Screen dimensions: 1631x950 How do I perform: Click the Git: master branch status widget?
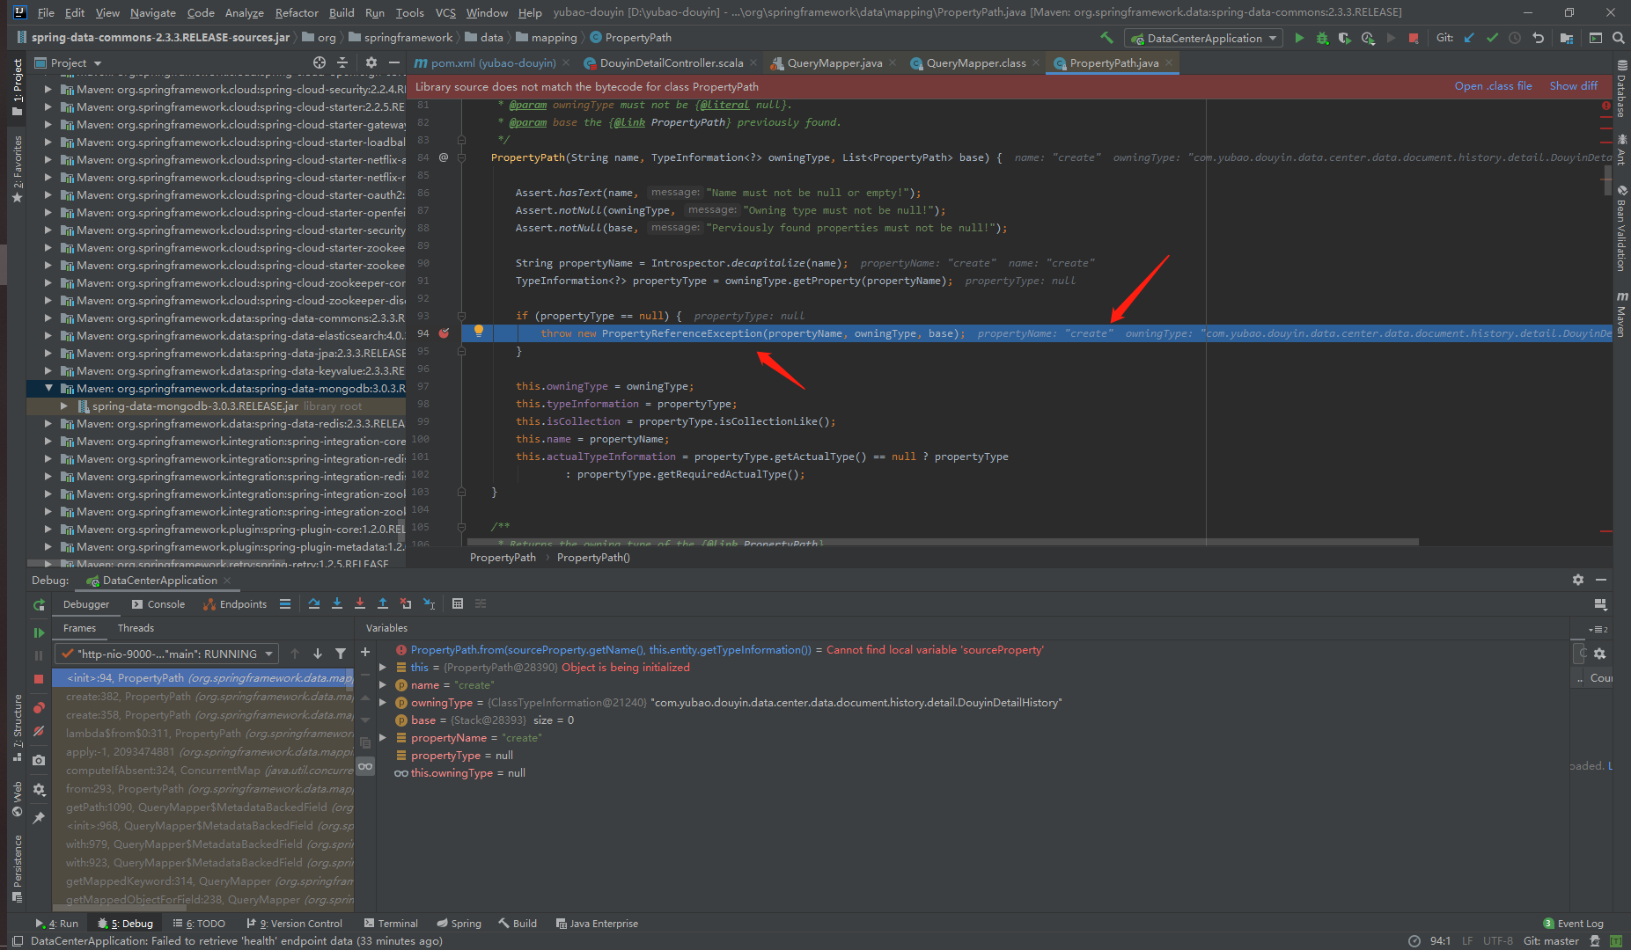tap(1551, 940)
